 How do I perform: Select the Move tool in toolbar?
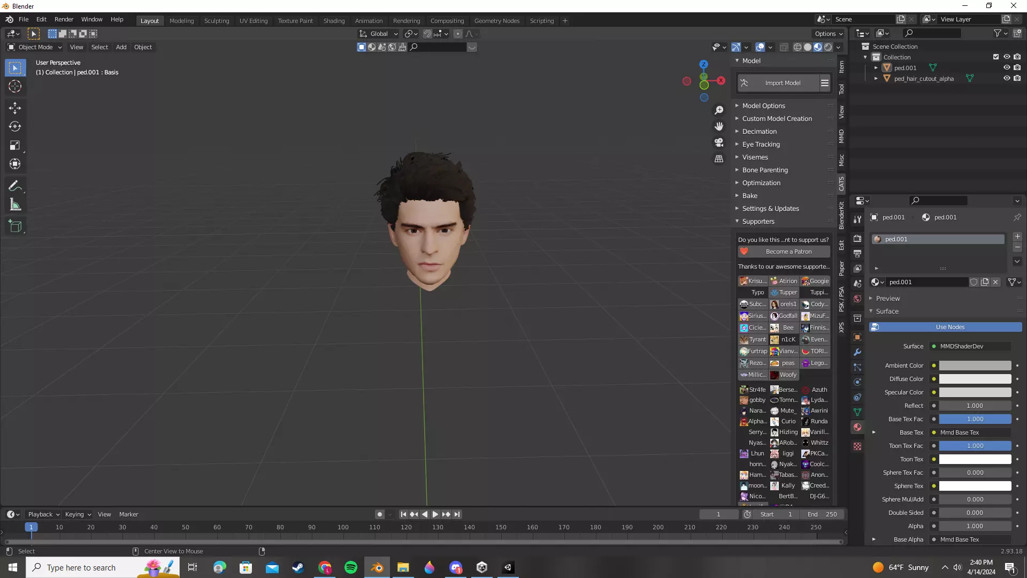pyautogui.click(x=15, y=108)
